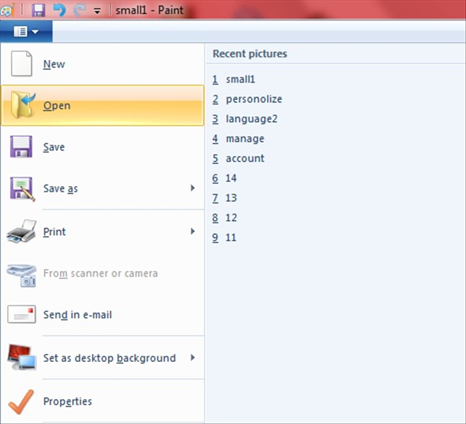
Task: Click the blank page New icon
Action: pyautogui.click(x=21, y=63)
